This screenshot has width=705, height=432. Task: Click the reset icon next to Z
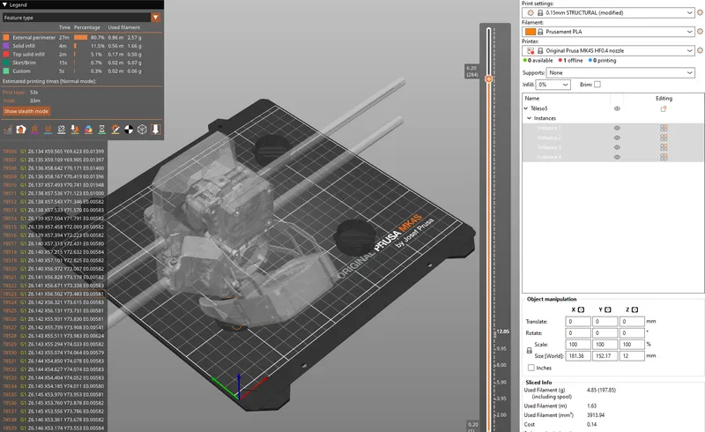tap(634, 309)
